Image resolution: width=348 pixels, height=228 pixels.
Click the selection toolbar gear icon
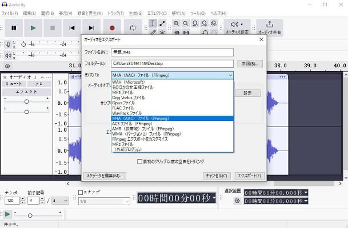[x=237, y=201]
